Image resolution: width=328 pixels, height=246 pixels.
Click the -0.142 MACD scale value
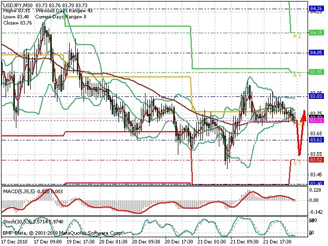[316, 212]
